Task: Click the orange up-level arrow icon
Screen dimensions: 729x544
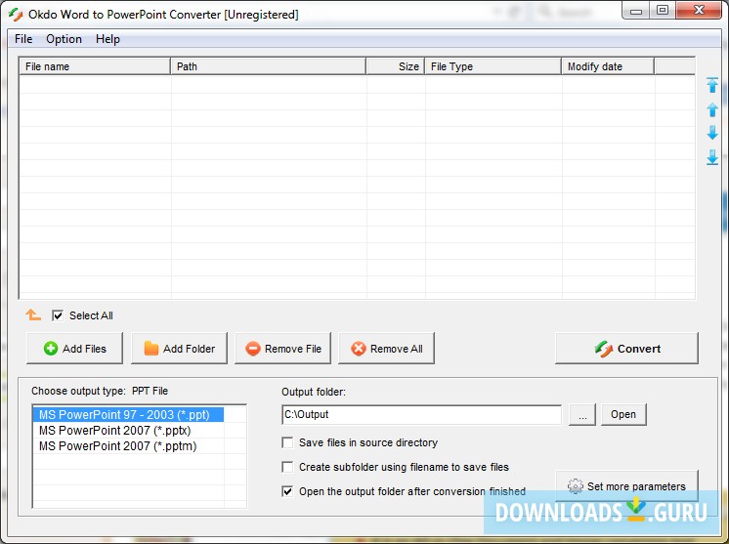Action: point(33,314)
